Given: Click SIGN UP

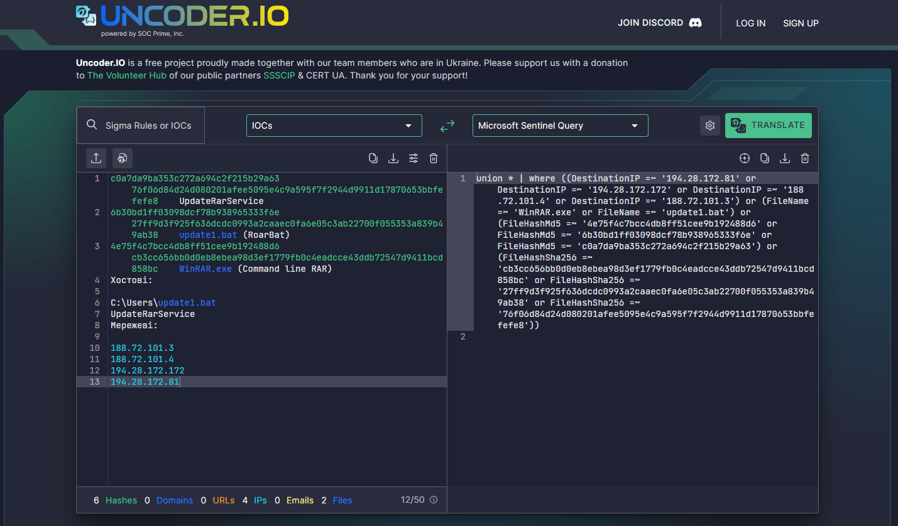Looking at the screenshot, I should [x=801, y=23].
